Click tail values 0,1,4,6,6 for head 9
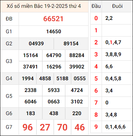 coord(115,127)
